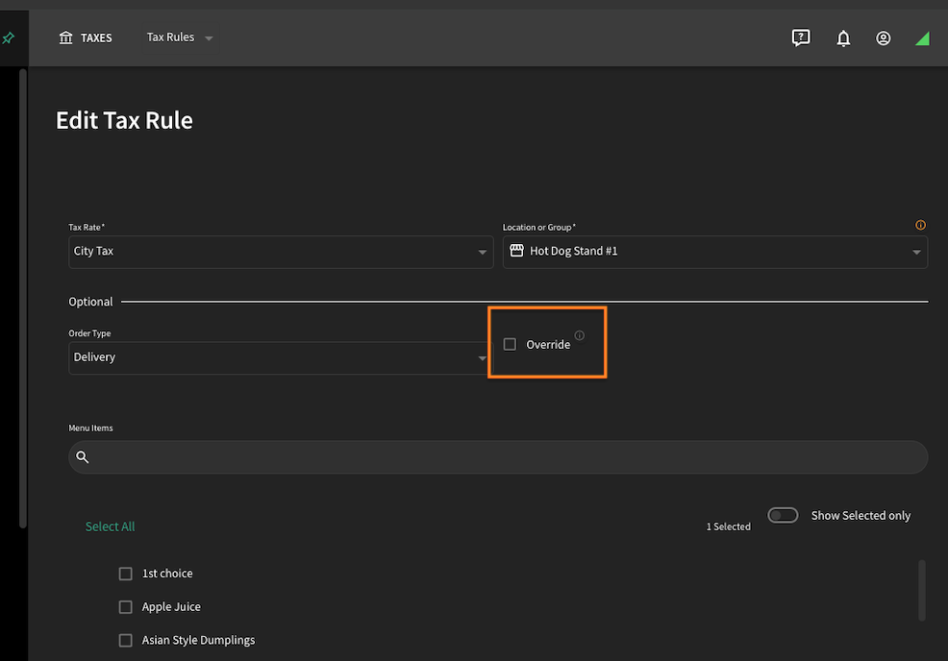Click the orange info icon above Location
This screenshot has height=661, width=948.
920,225
